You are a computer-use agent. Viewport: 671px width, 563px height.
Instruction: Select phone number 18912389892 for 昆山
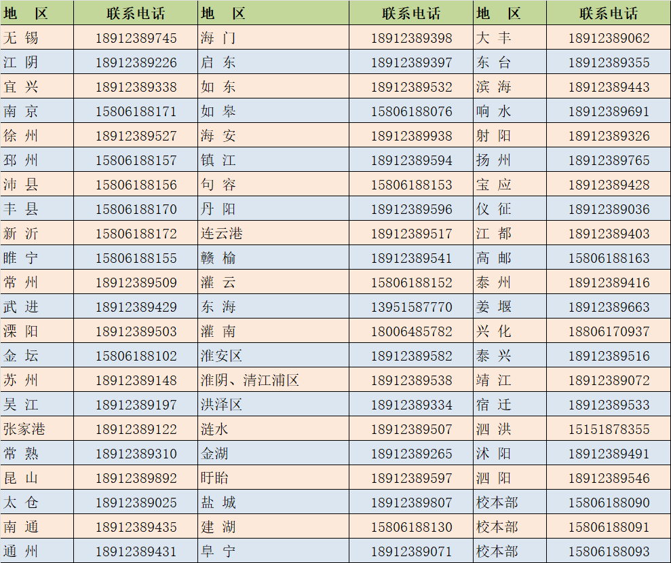136,478
